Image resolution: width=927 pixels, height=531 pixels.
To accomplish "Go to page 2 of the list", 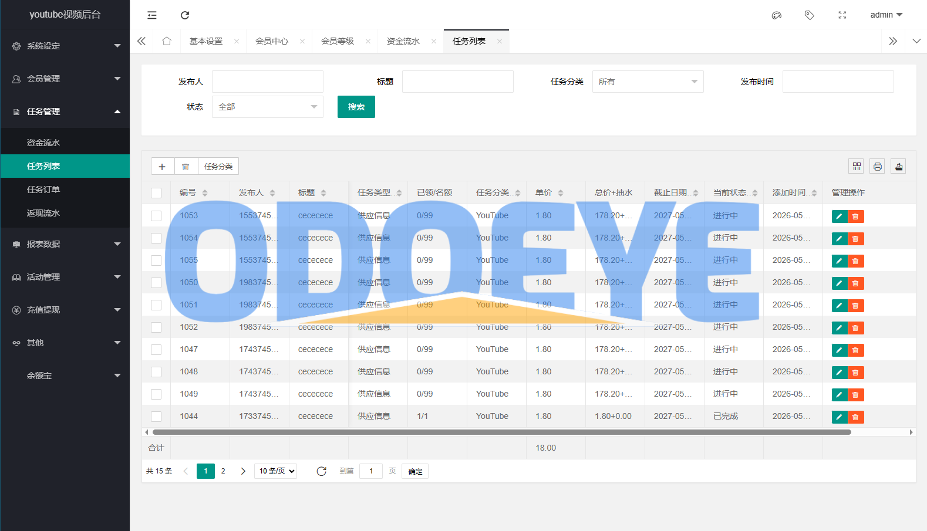I will point(223,471).
